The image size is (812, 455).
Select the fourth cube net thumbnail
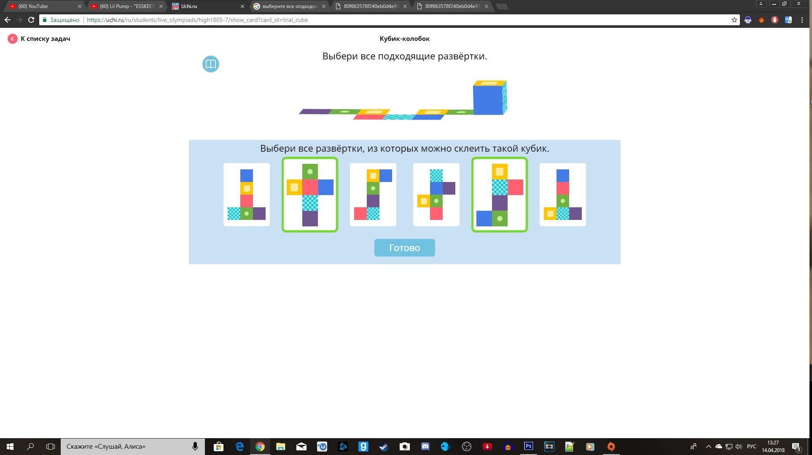[436, 195]
